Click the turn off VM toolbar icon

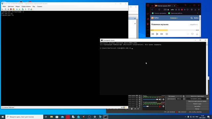click(x=8, y=9)
